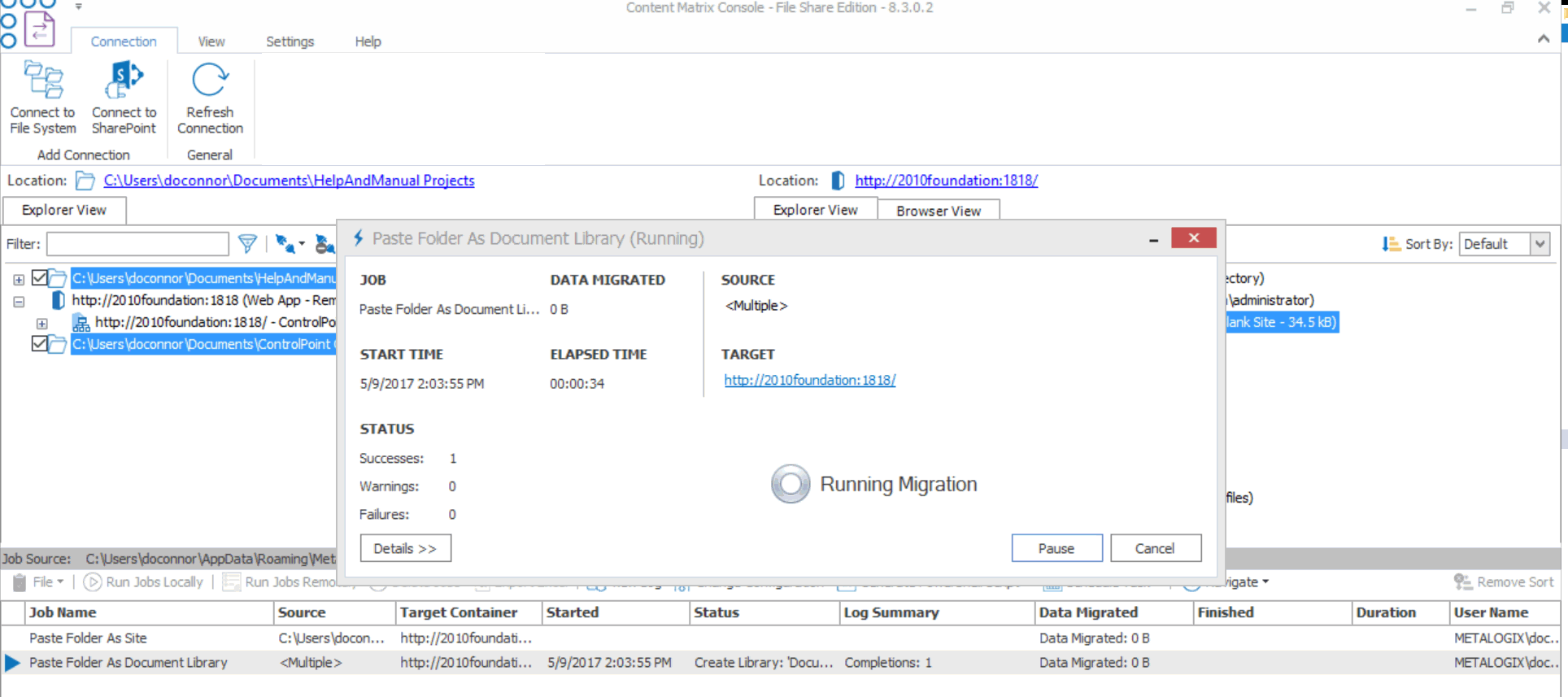Click the site icon for ControlPoint node
The width and height of the screenshot is (1568, 697).
pos(81,323)
